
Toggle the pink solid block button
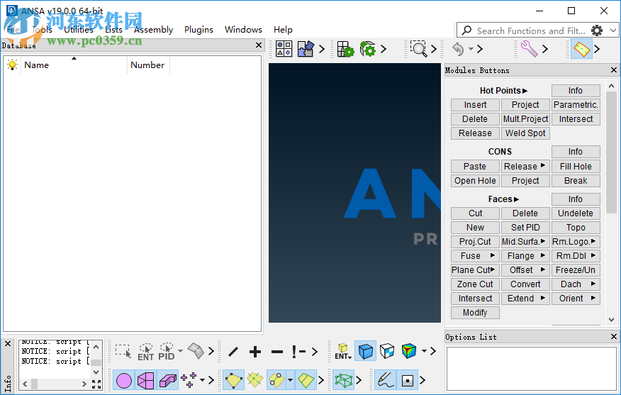pos(167,380)
